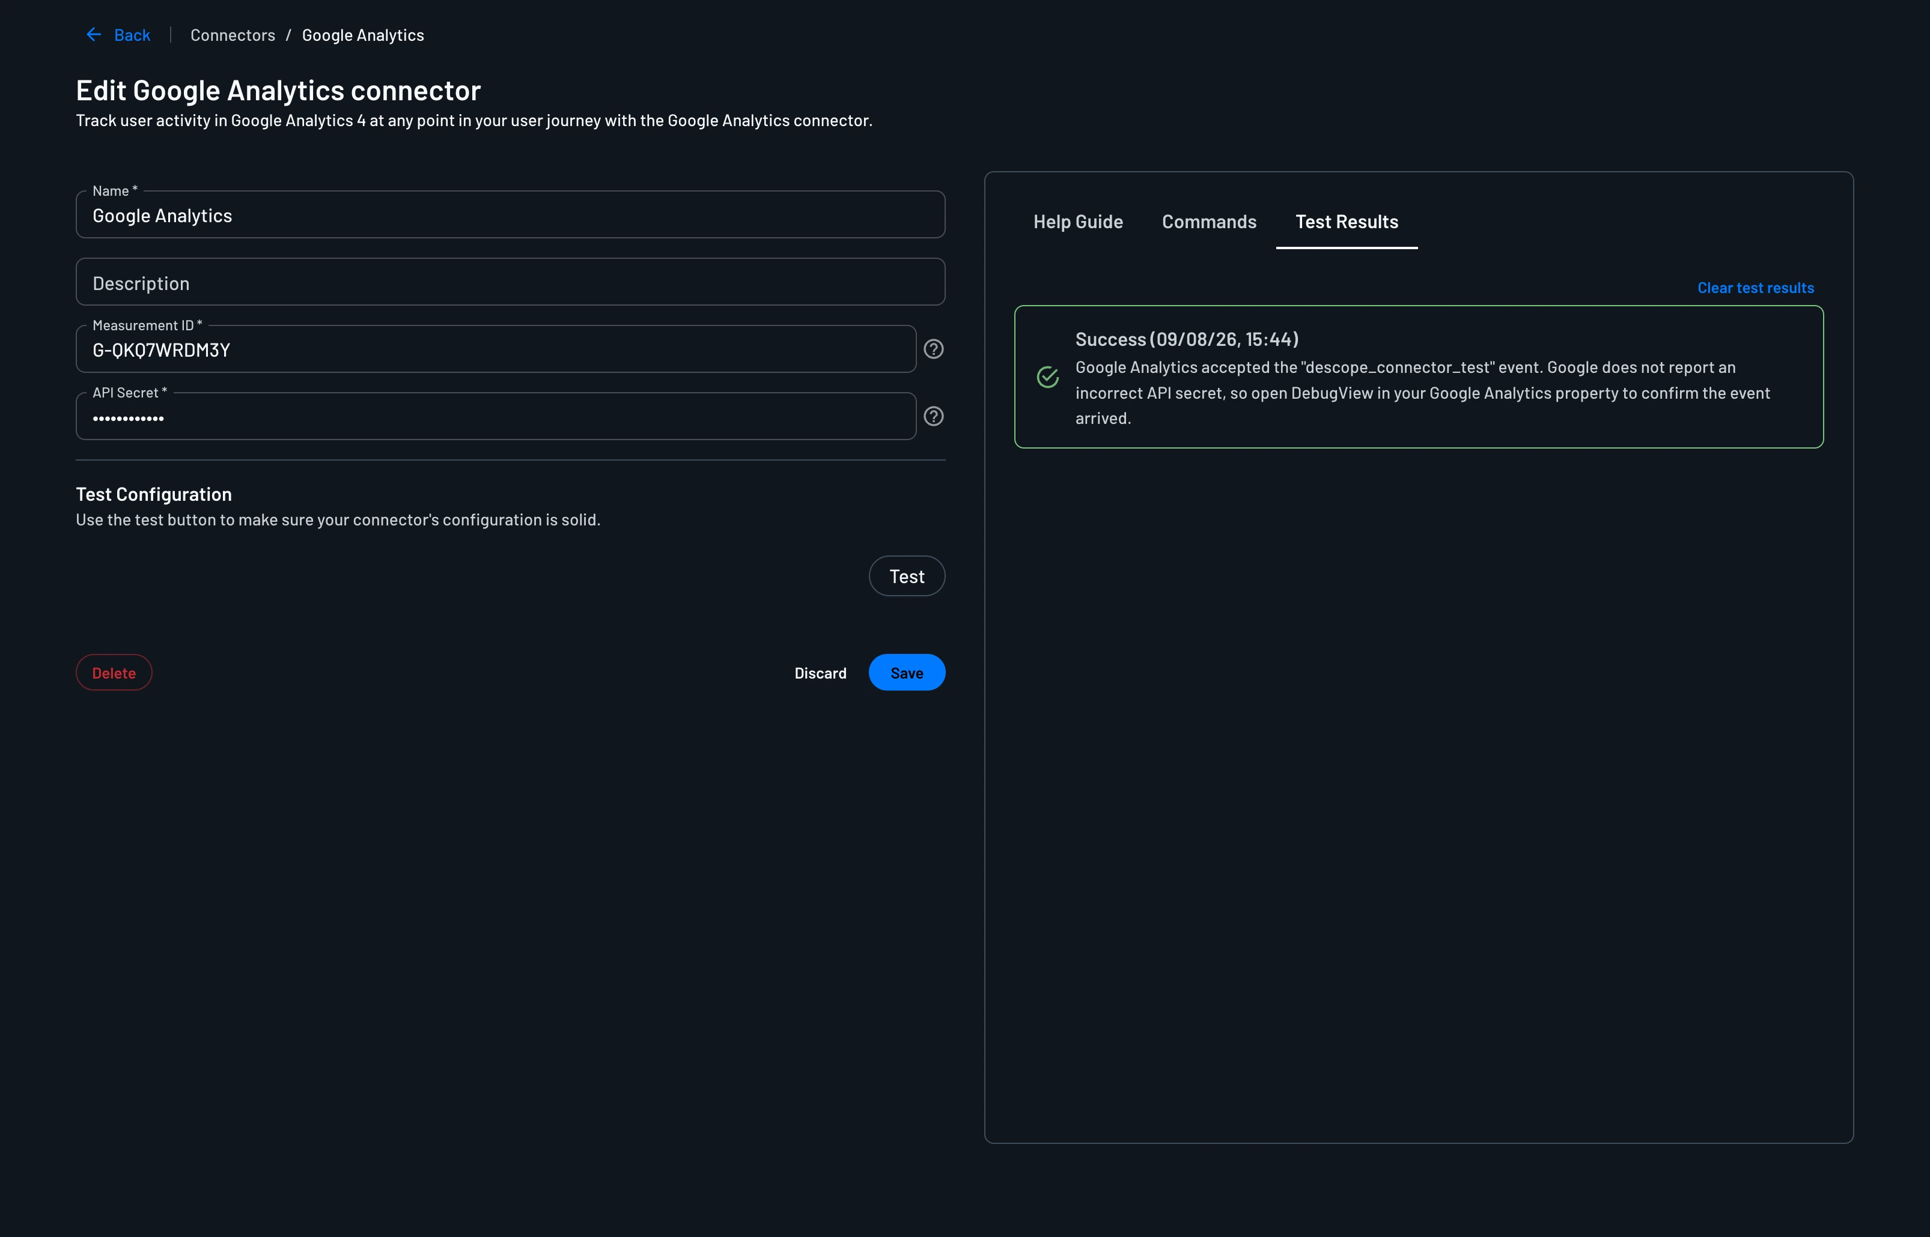The height and width of the screenshot is (1237, 1930).
Task: Open API Secret help tooltip icon
Action: click(x=933, y=416)
